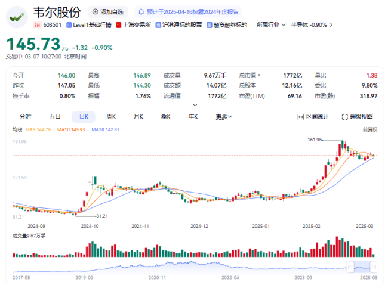Click the MA10 145.93 indicator label
The image size is (388, 285).
71,129
